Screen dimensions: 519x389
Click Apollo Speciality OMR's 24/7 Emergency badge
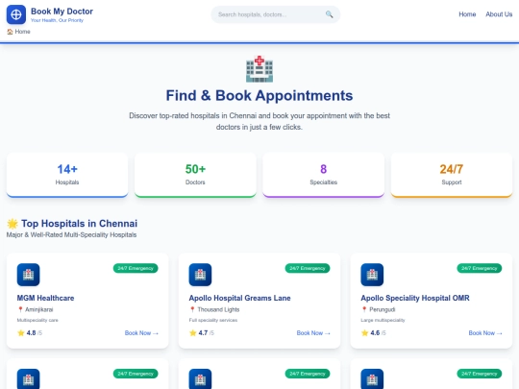coord(480,268)
